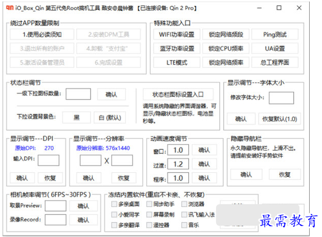Check the 屏幕录制 checkbox
The width and height of the screenshot is (322, 237).
pos(149,214)
